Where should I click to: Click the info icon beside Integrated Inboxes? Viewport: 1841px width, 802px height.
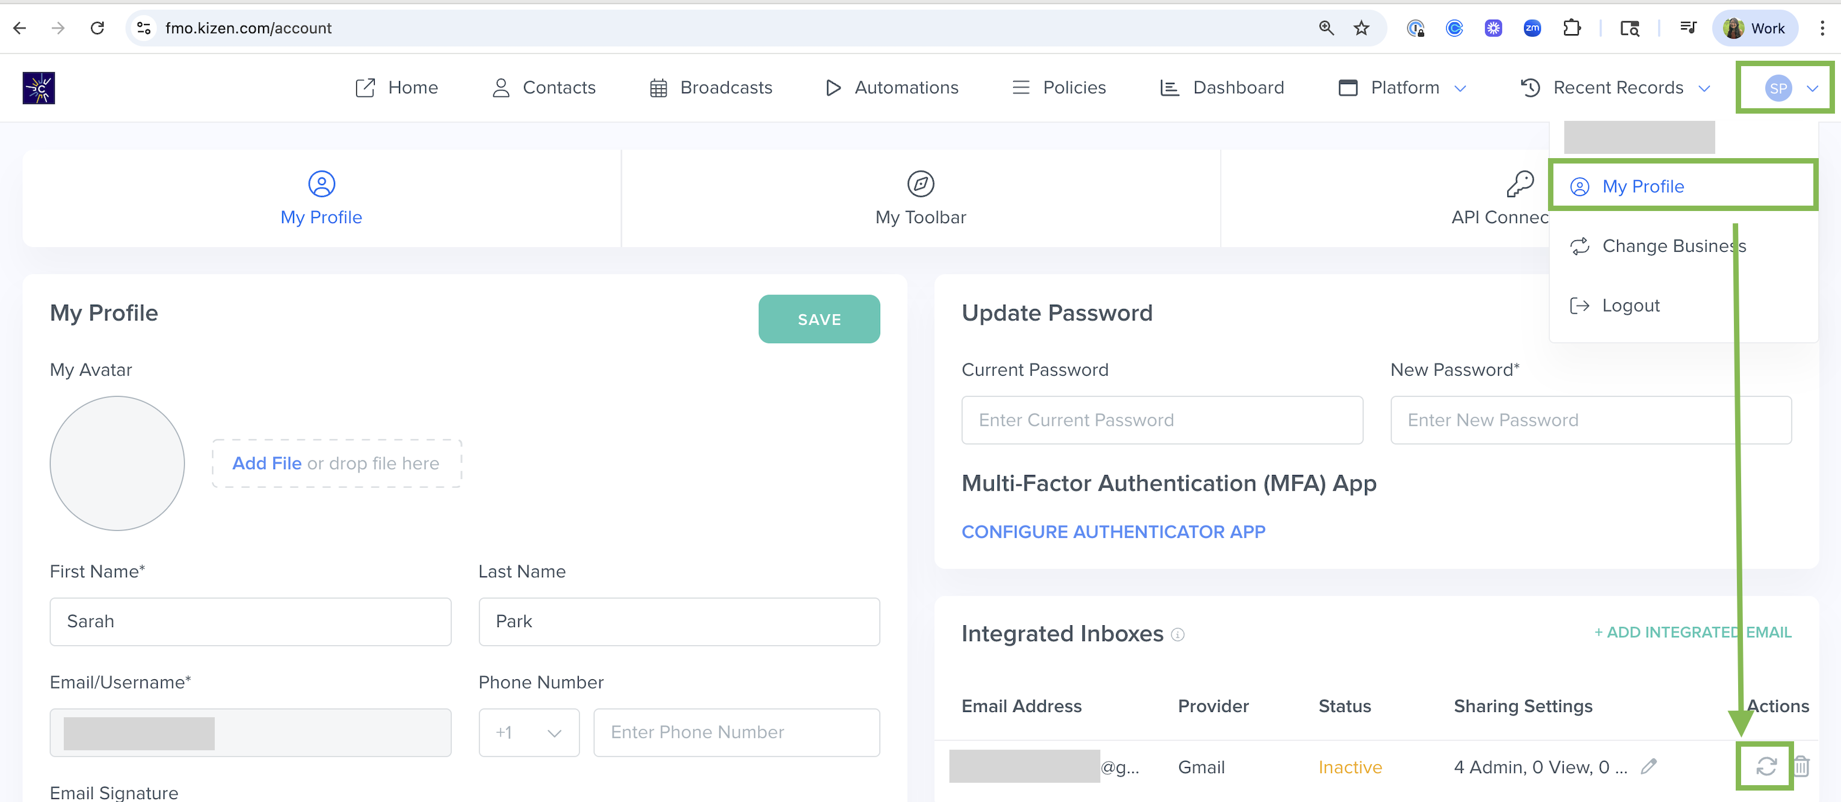click(1178, 634)
